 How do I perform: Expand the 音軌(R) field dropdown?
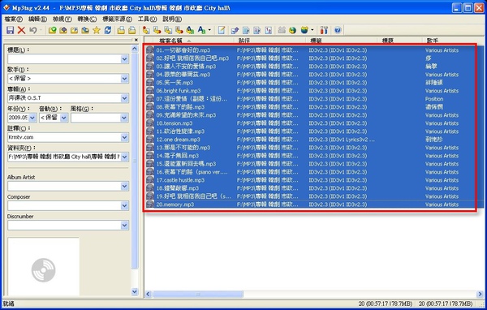(x=64, y=118)
